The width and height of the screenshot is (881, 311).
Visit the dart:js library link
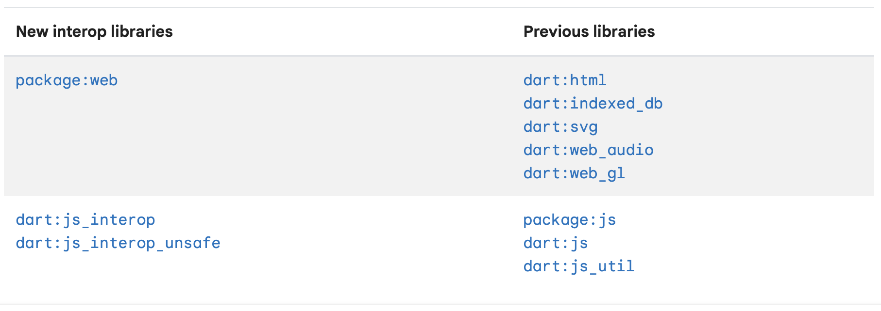[556, 243]
